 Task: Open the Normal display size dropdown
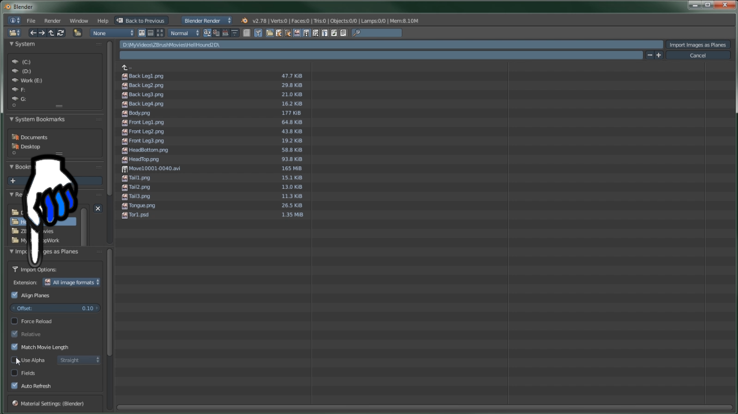[x=184, y=33]
